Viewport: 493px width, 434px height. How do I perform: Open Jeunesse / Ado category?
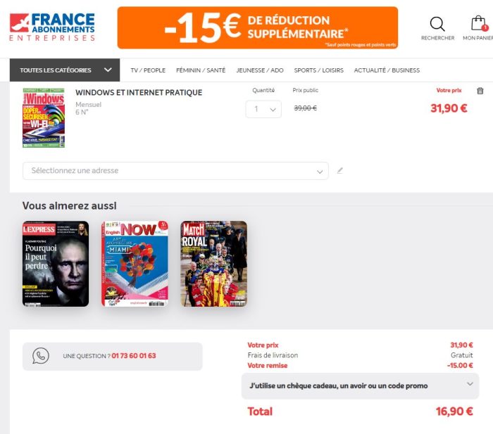[260, 70]
